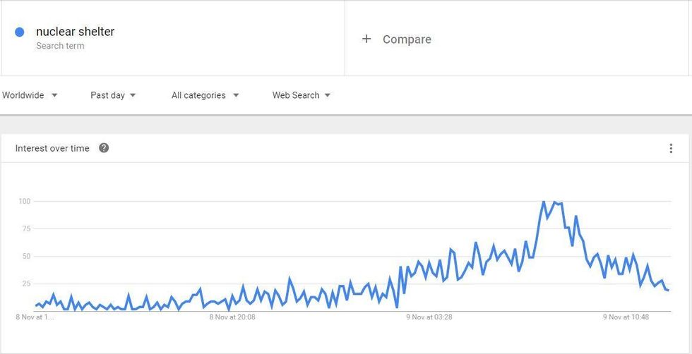Click the help question mark icon
This screenshot has width=692, height=354.
pyautogui.click(x=104, y=148)
